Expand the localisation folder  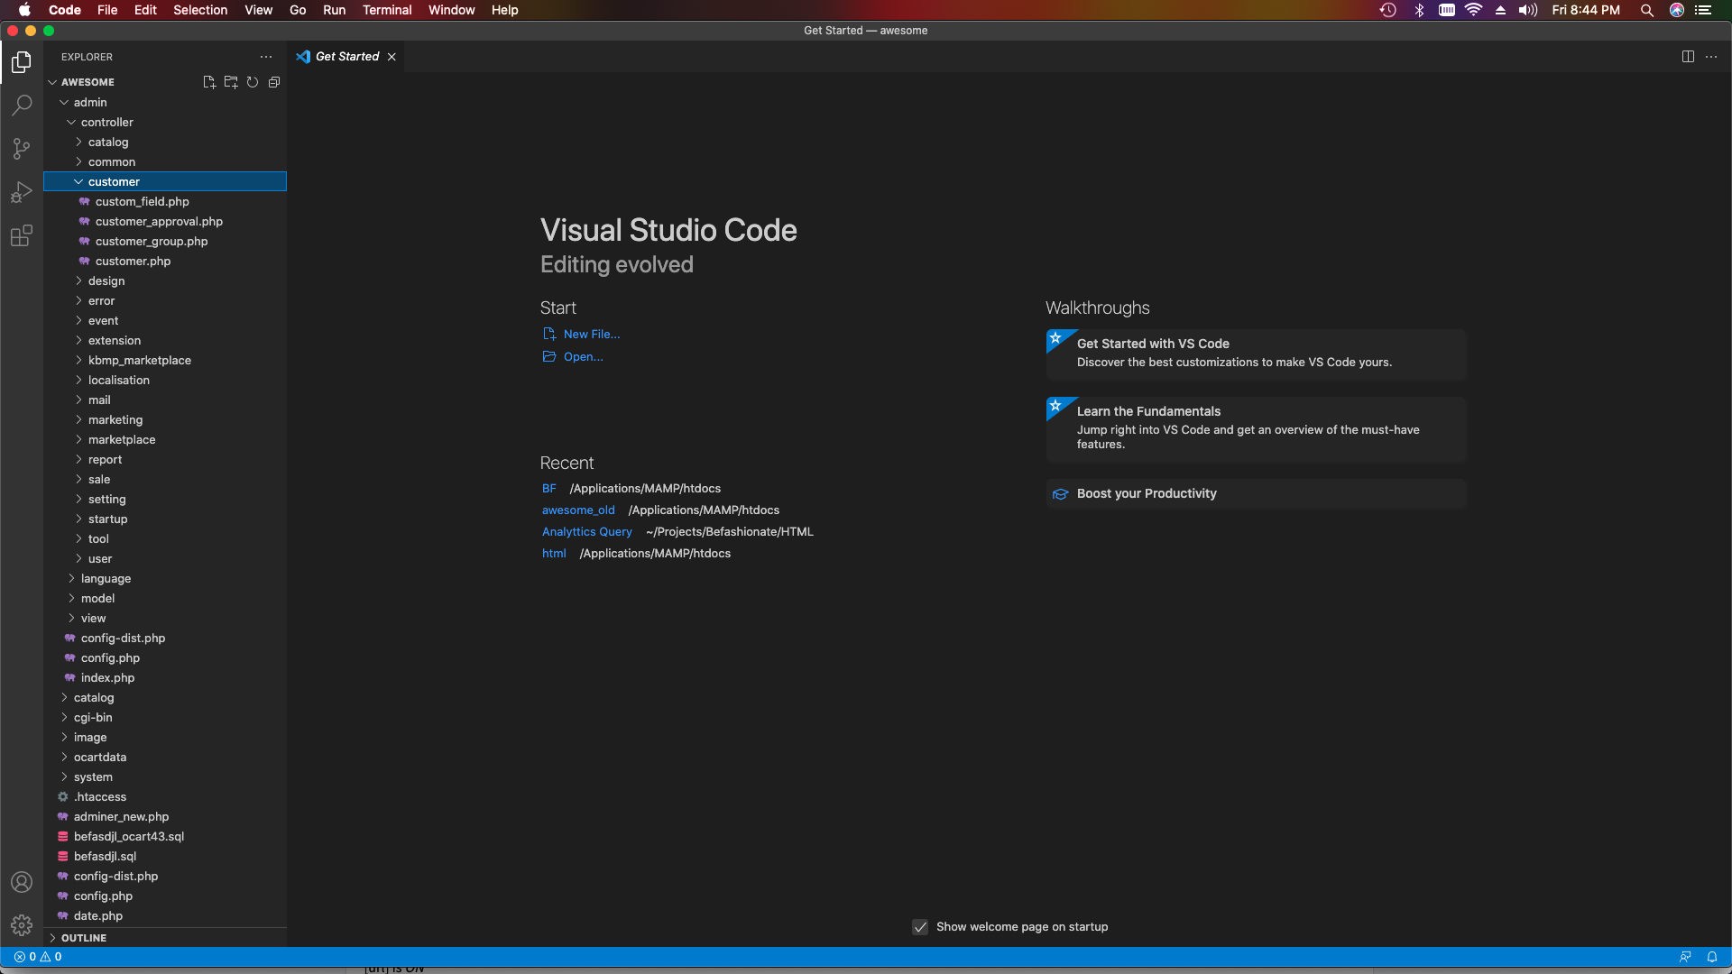coord(165,381)
